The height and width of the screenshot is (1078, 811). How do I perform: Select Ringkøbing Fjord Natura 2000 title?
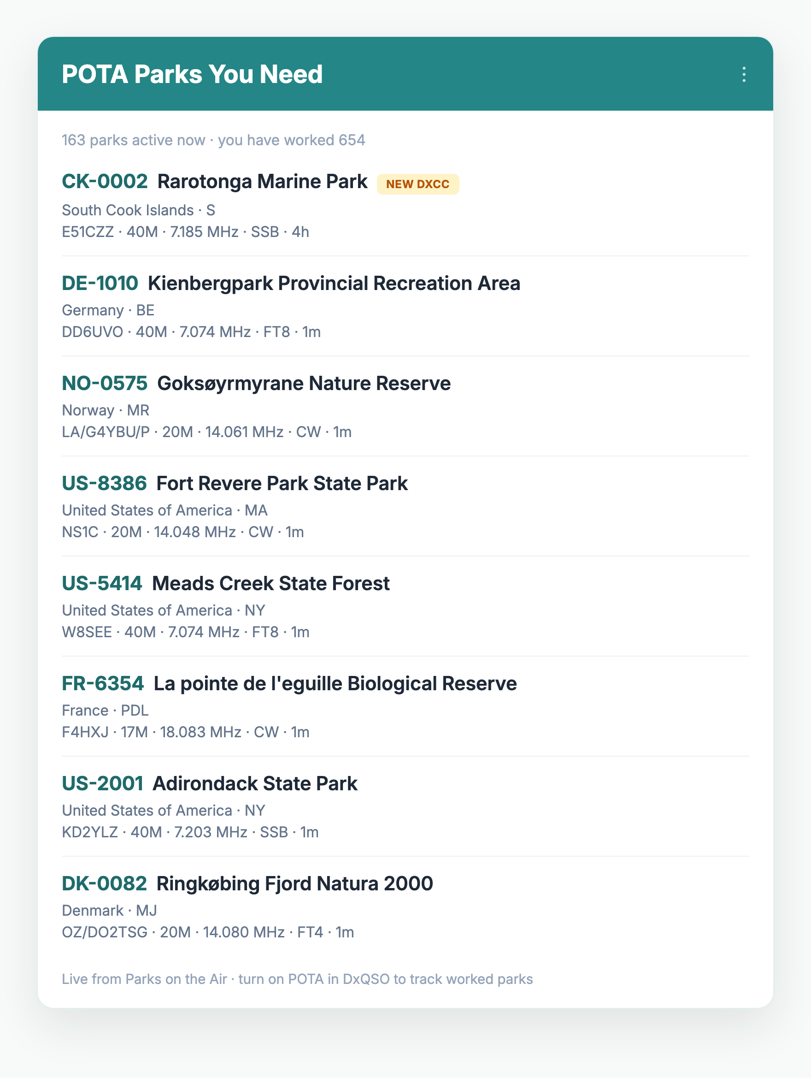coord(295,883)
